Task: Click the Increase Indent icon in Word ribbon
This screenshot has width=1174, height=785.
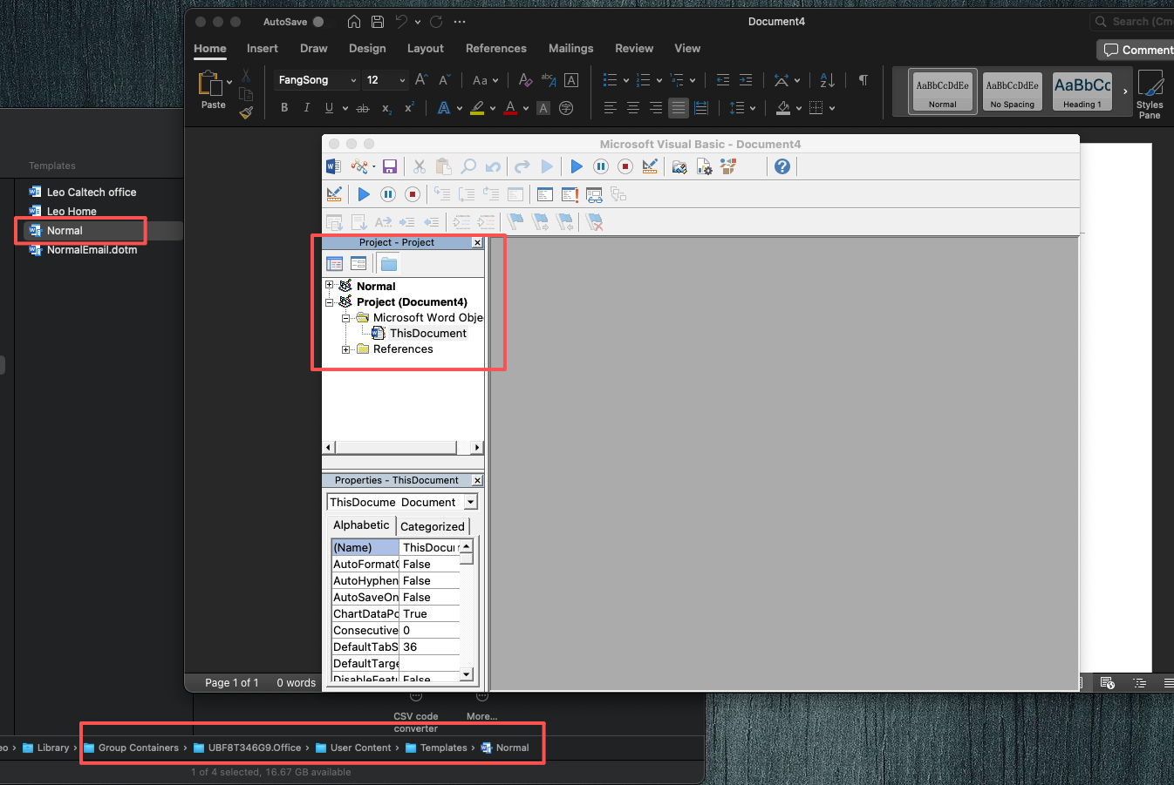Action: point(746,80)
